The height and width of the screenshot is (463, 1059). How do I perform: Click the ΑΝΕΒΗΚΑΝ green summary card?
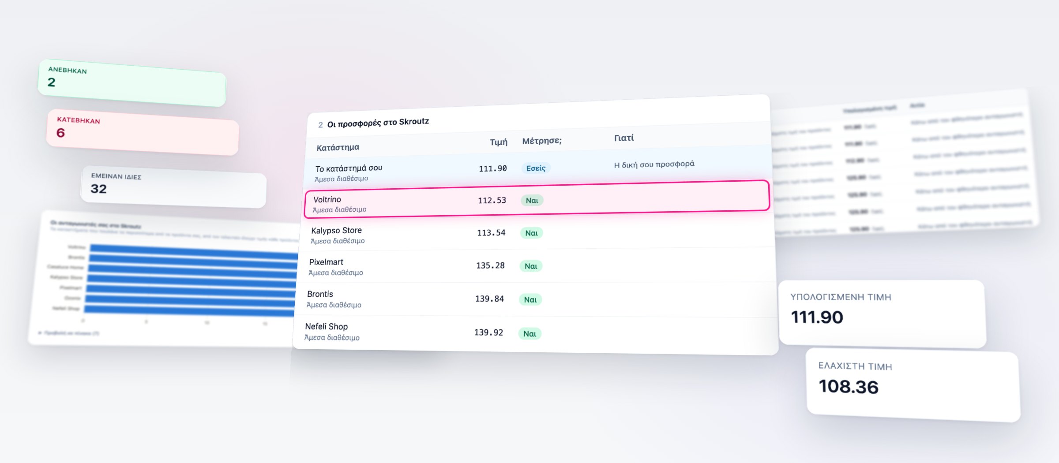(132, 82)
